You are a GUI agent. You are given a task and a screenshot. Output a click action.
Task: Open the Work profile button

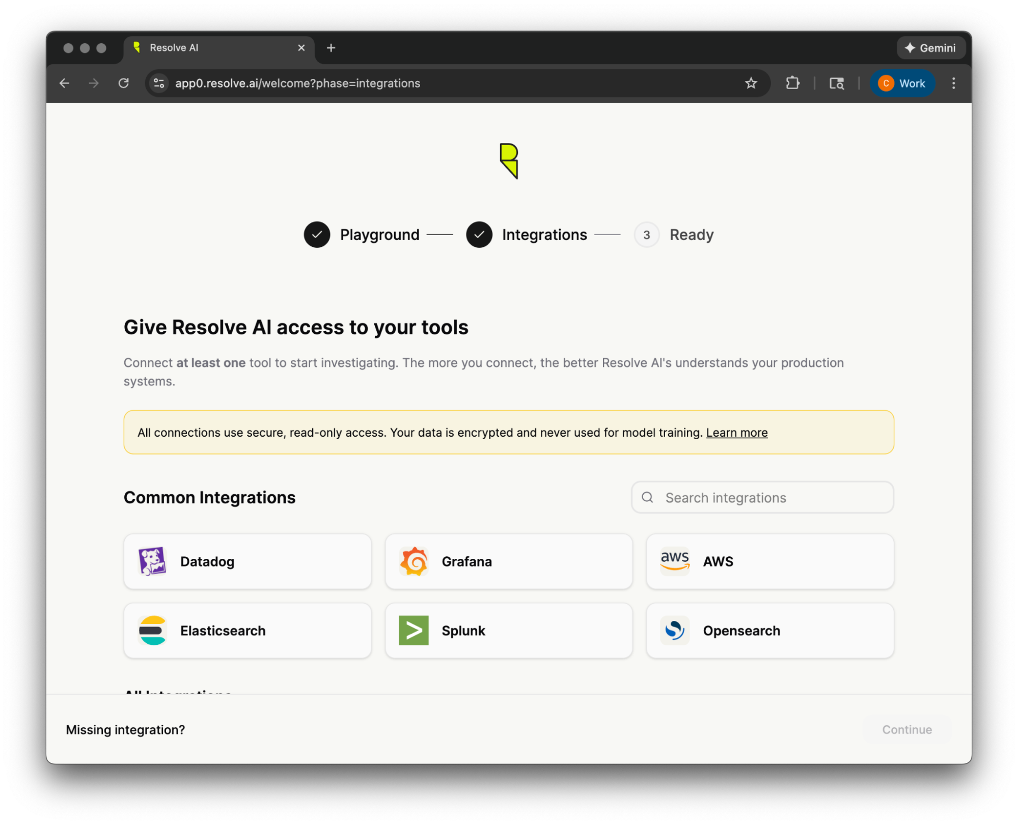tap(902, 83)
